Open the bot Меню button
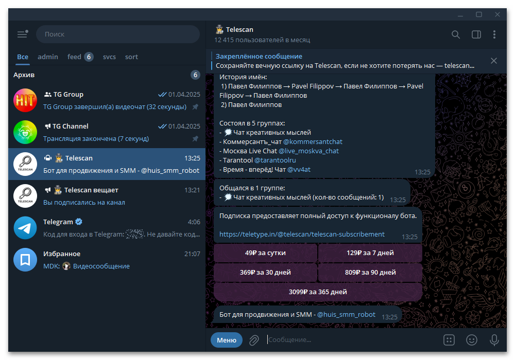Screen dimensions: 515x360 (227, 340)
